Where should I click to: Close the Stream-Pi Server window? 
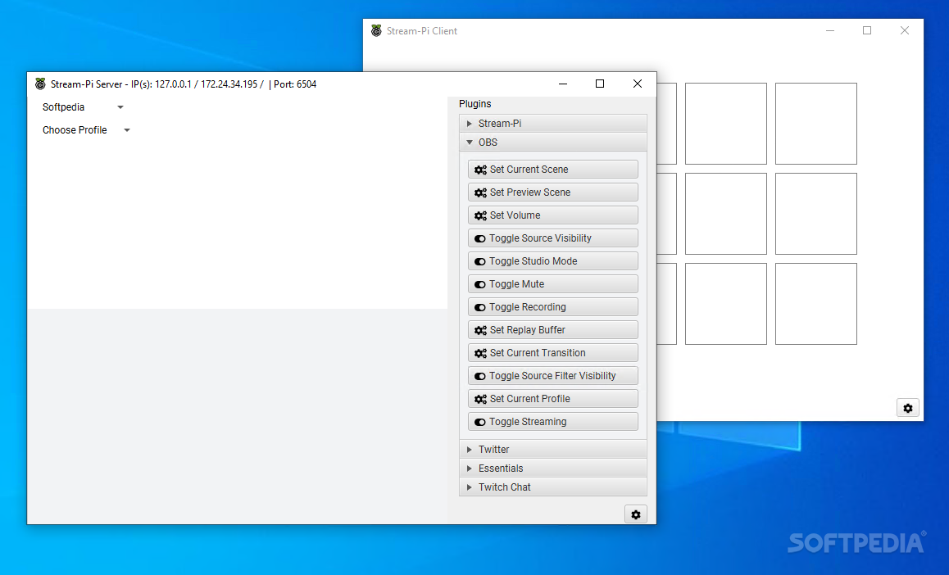coord(638,84)
